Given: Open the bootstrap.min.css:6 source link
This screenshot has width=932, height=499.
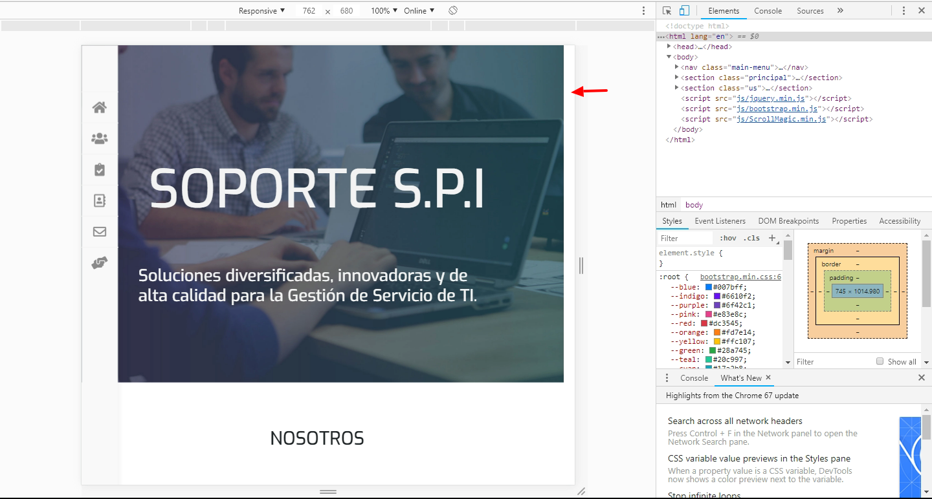Looking at the screenshot, I should [741, 277].
